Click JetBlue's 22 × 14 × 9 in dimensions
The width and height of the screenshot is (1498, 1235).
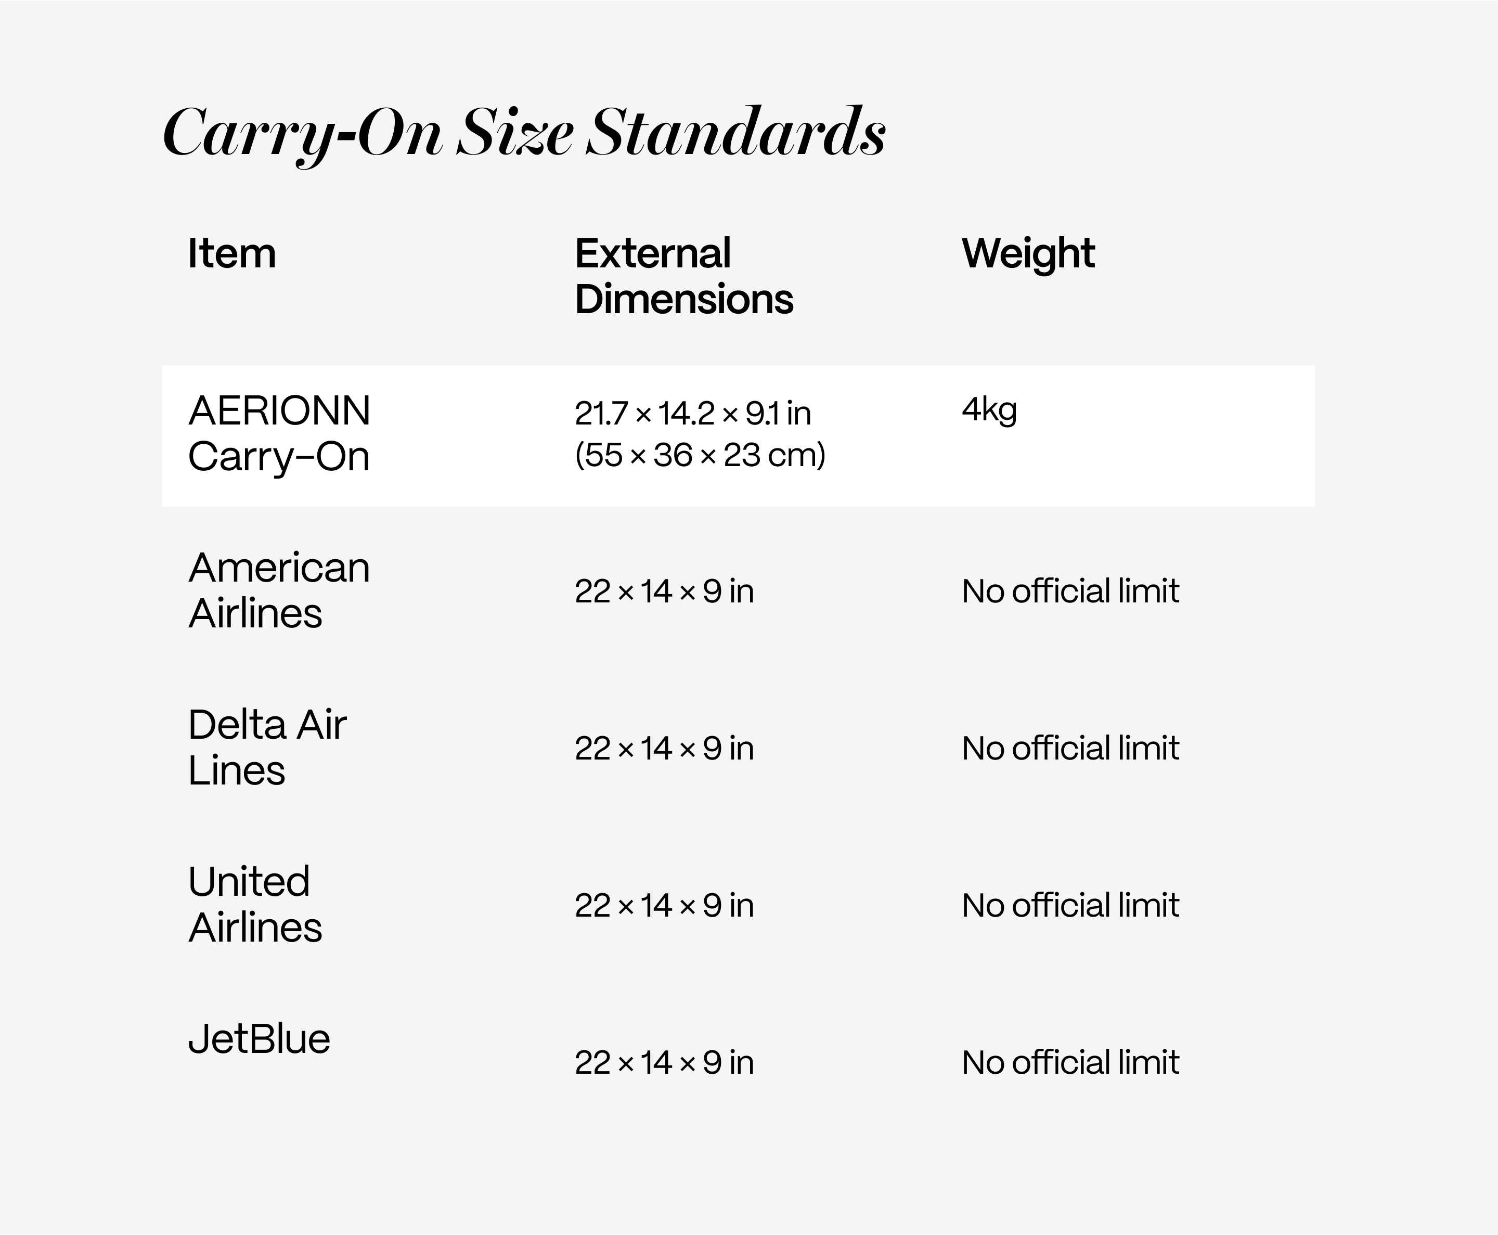(664, 1063)
